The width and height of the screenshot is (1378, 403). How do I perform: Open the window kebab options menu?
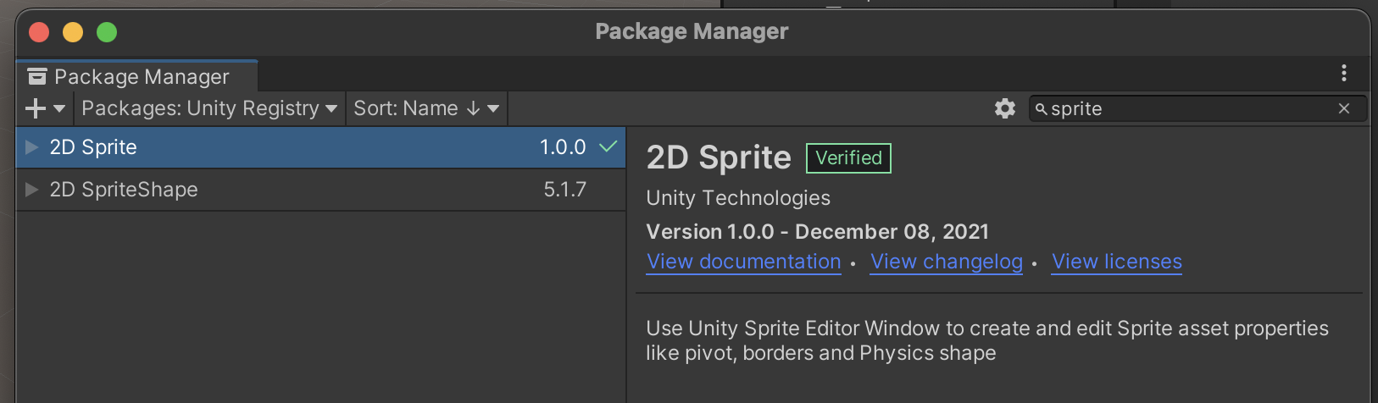[1344, 73]
